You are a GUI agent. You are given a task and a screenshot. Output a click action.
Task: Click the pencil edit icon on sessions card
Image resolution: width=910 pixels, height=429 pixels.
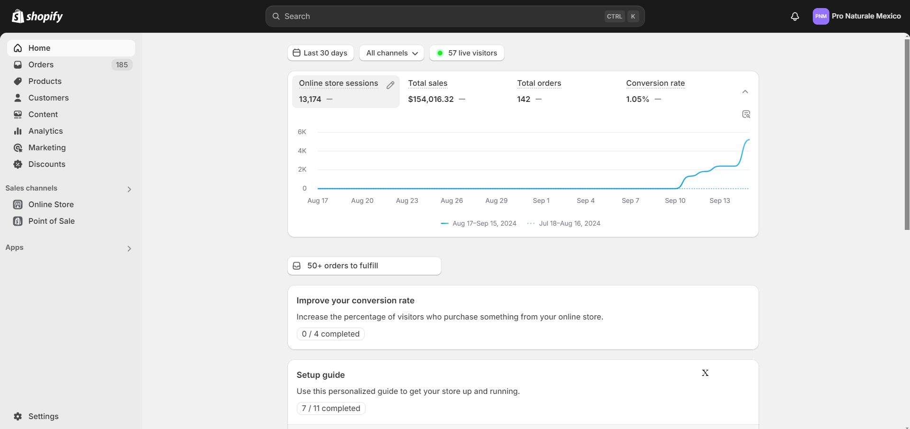coord(390,85)
